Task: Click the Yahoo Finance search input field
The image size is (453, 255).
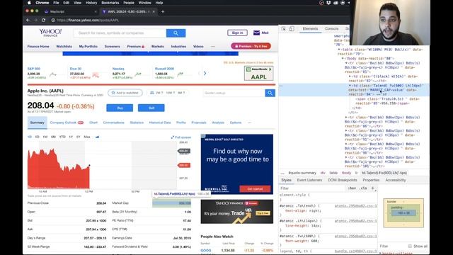Action: 120,33
